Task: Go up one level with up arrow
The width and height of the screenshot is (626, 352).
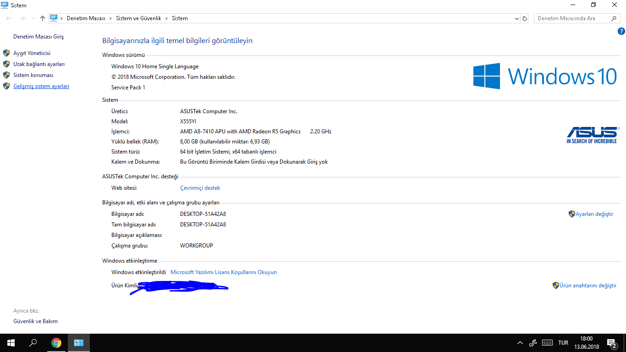Action: pyautogui.click(x=43, y=18)
